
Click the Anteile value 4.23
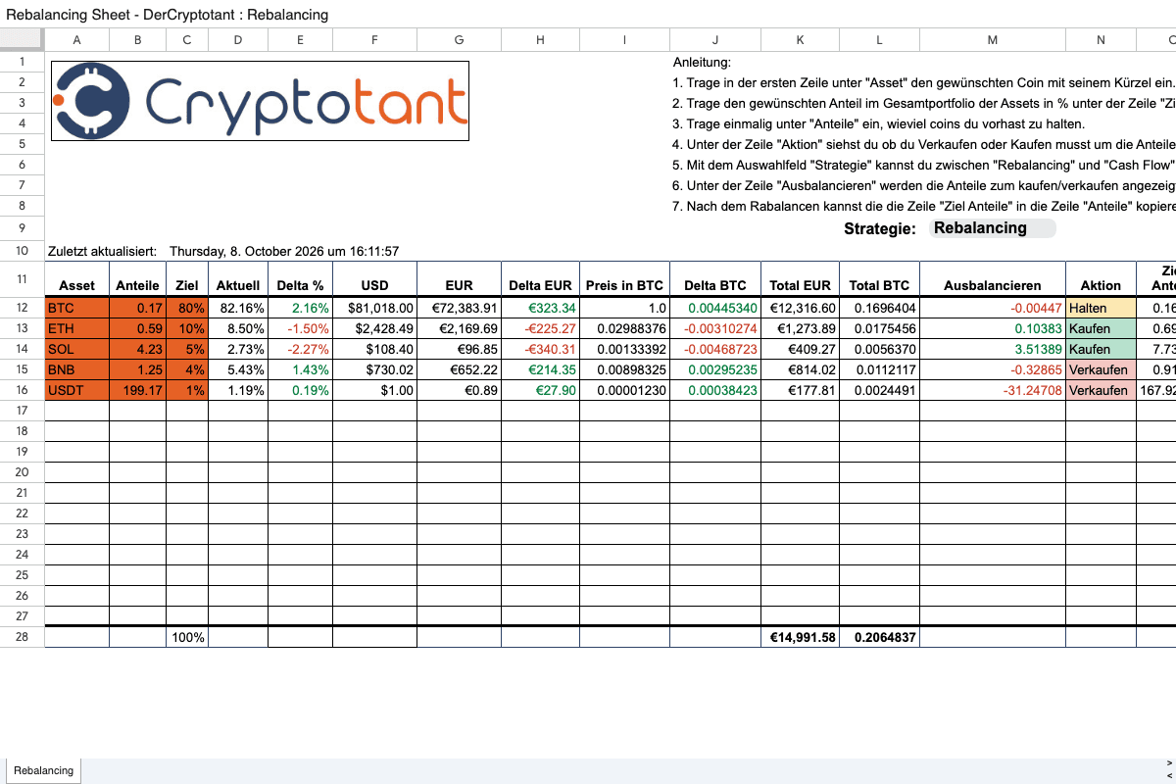[x=138, y=349]
